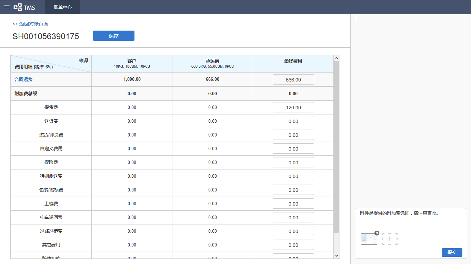
Task: Preview the attached screenshot thumbnail
Action: (x=368, y=239)
